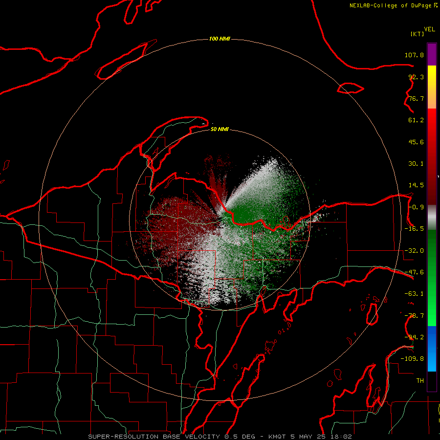Click the -109.8 velocity scale value

click(x=412, y=359)
